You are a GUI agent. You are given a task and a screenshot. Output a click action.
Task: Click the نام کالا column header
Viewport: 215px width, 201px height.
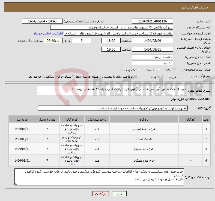coord(144,120)
